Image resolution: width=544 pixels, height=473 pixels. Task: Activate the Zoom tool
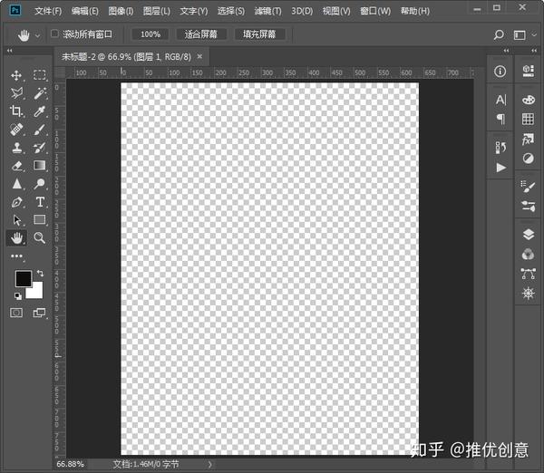coord(40,238)
